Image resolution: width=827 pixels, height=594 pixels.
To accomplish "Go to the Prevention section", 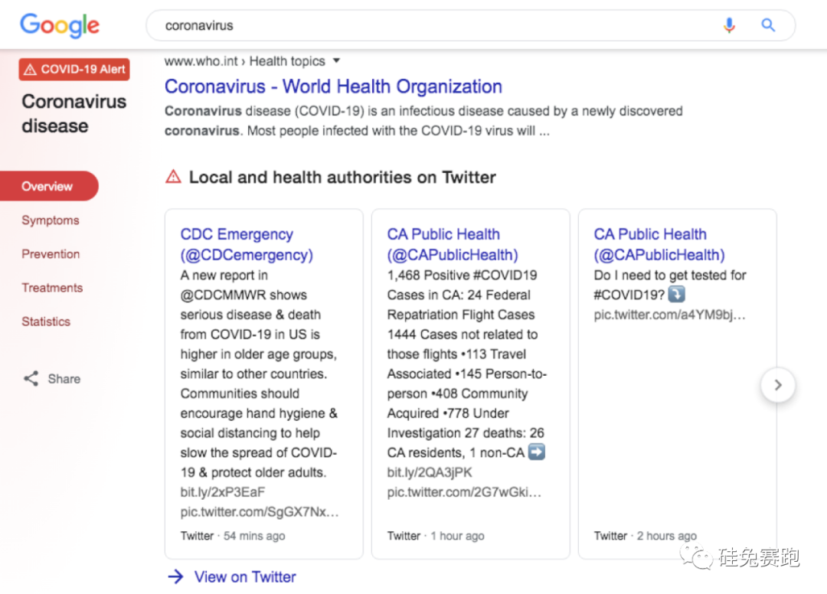I will [x=51, y=254].
